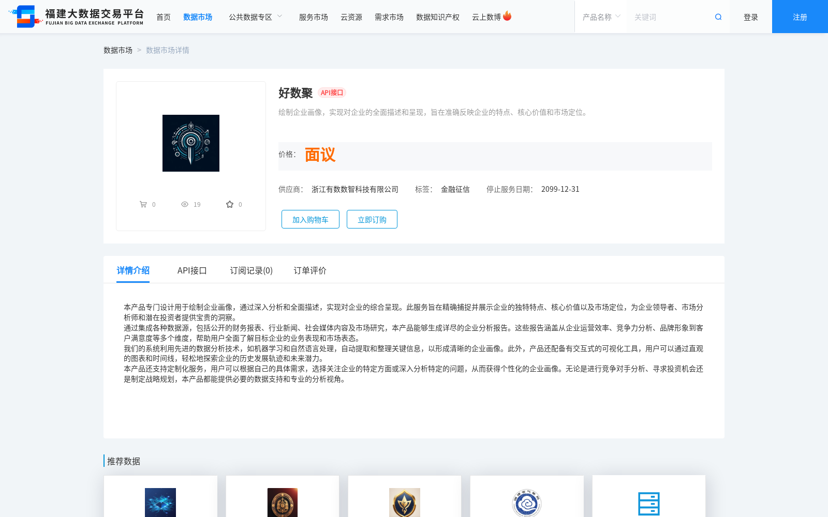Click the Fujian Big Data Exchange Platform logo
Image resolution: width=828 pixels, height=517 pixels.
pyautogui.click(x=77, y=17)
